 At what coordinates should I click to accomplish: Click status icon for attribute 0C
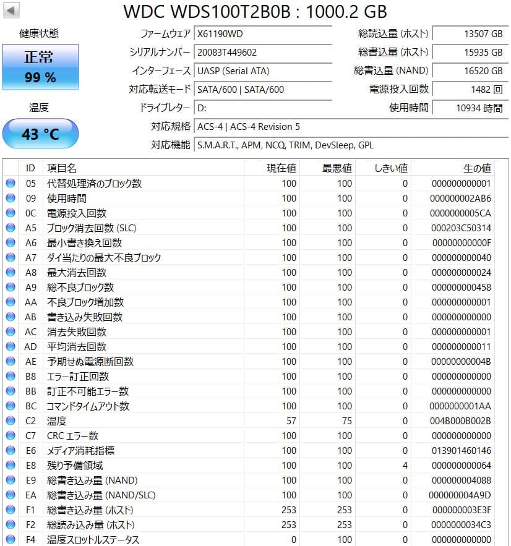pos(11,213)
